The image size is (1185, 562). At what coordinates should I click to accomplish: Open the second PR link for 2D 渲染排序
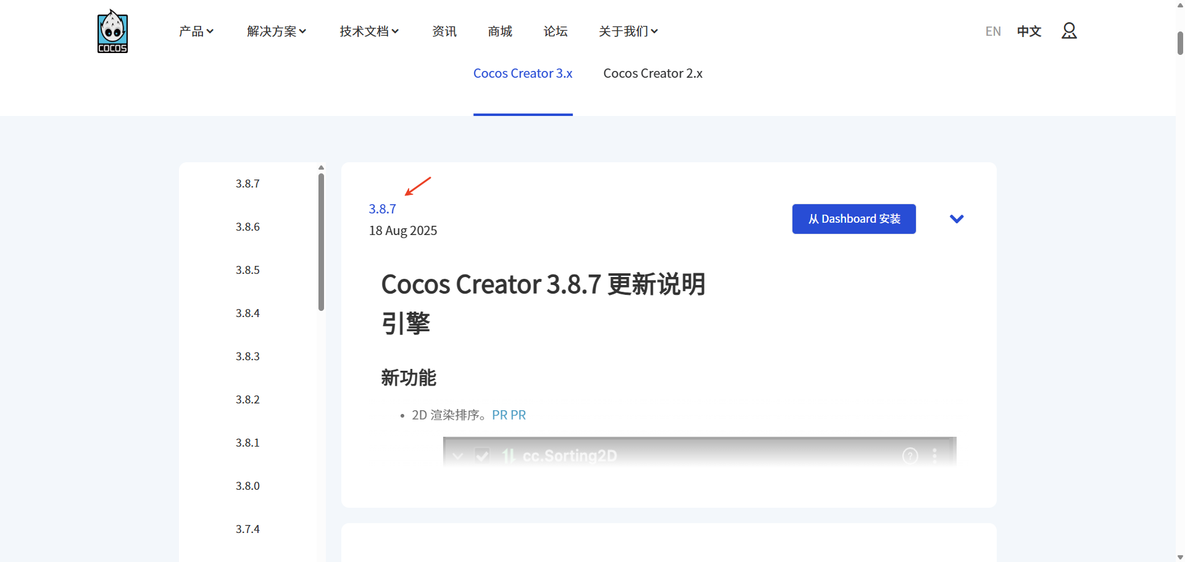click(x=518, y=415)
